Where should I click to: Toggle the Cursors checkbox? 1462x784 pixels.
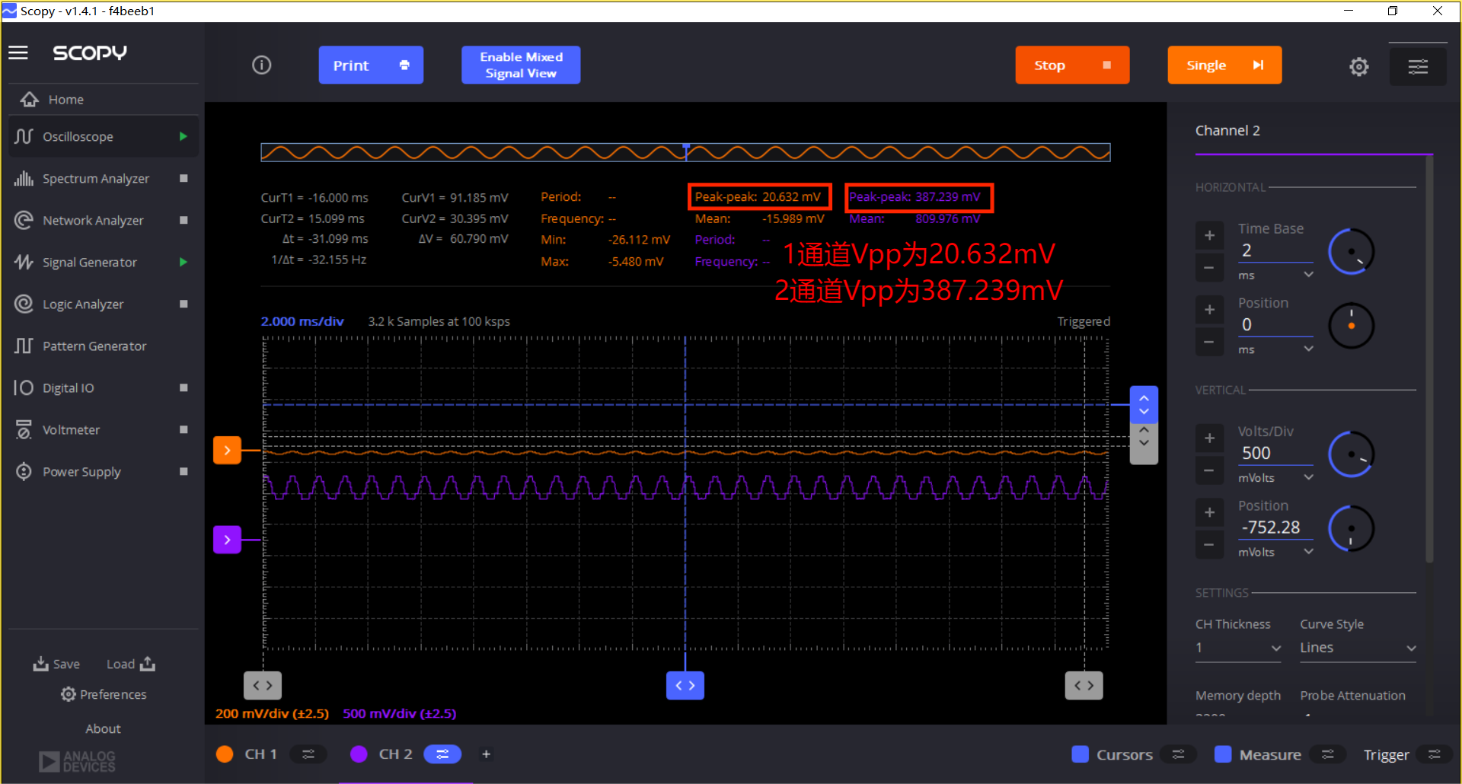pos(1080,754)
